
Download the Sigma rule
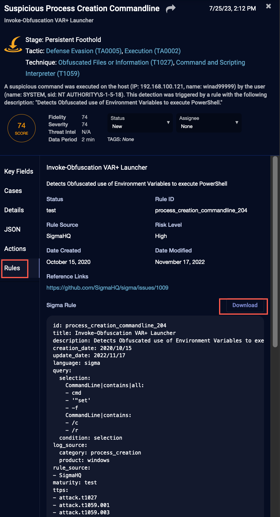pyautogui.click(x=245, y=305)
